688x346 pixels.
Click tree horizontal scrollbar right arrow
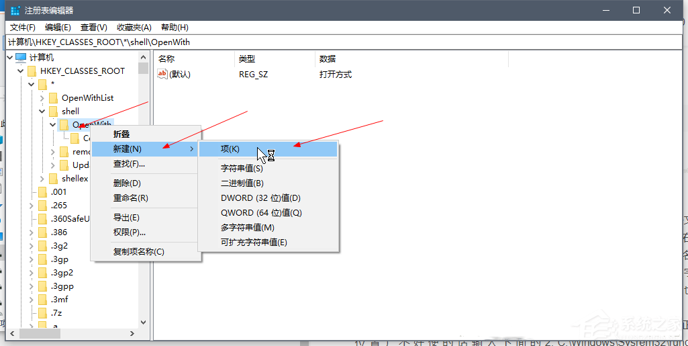pos(132,334)
